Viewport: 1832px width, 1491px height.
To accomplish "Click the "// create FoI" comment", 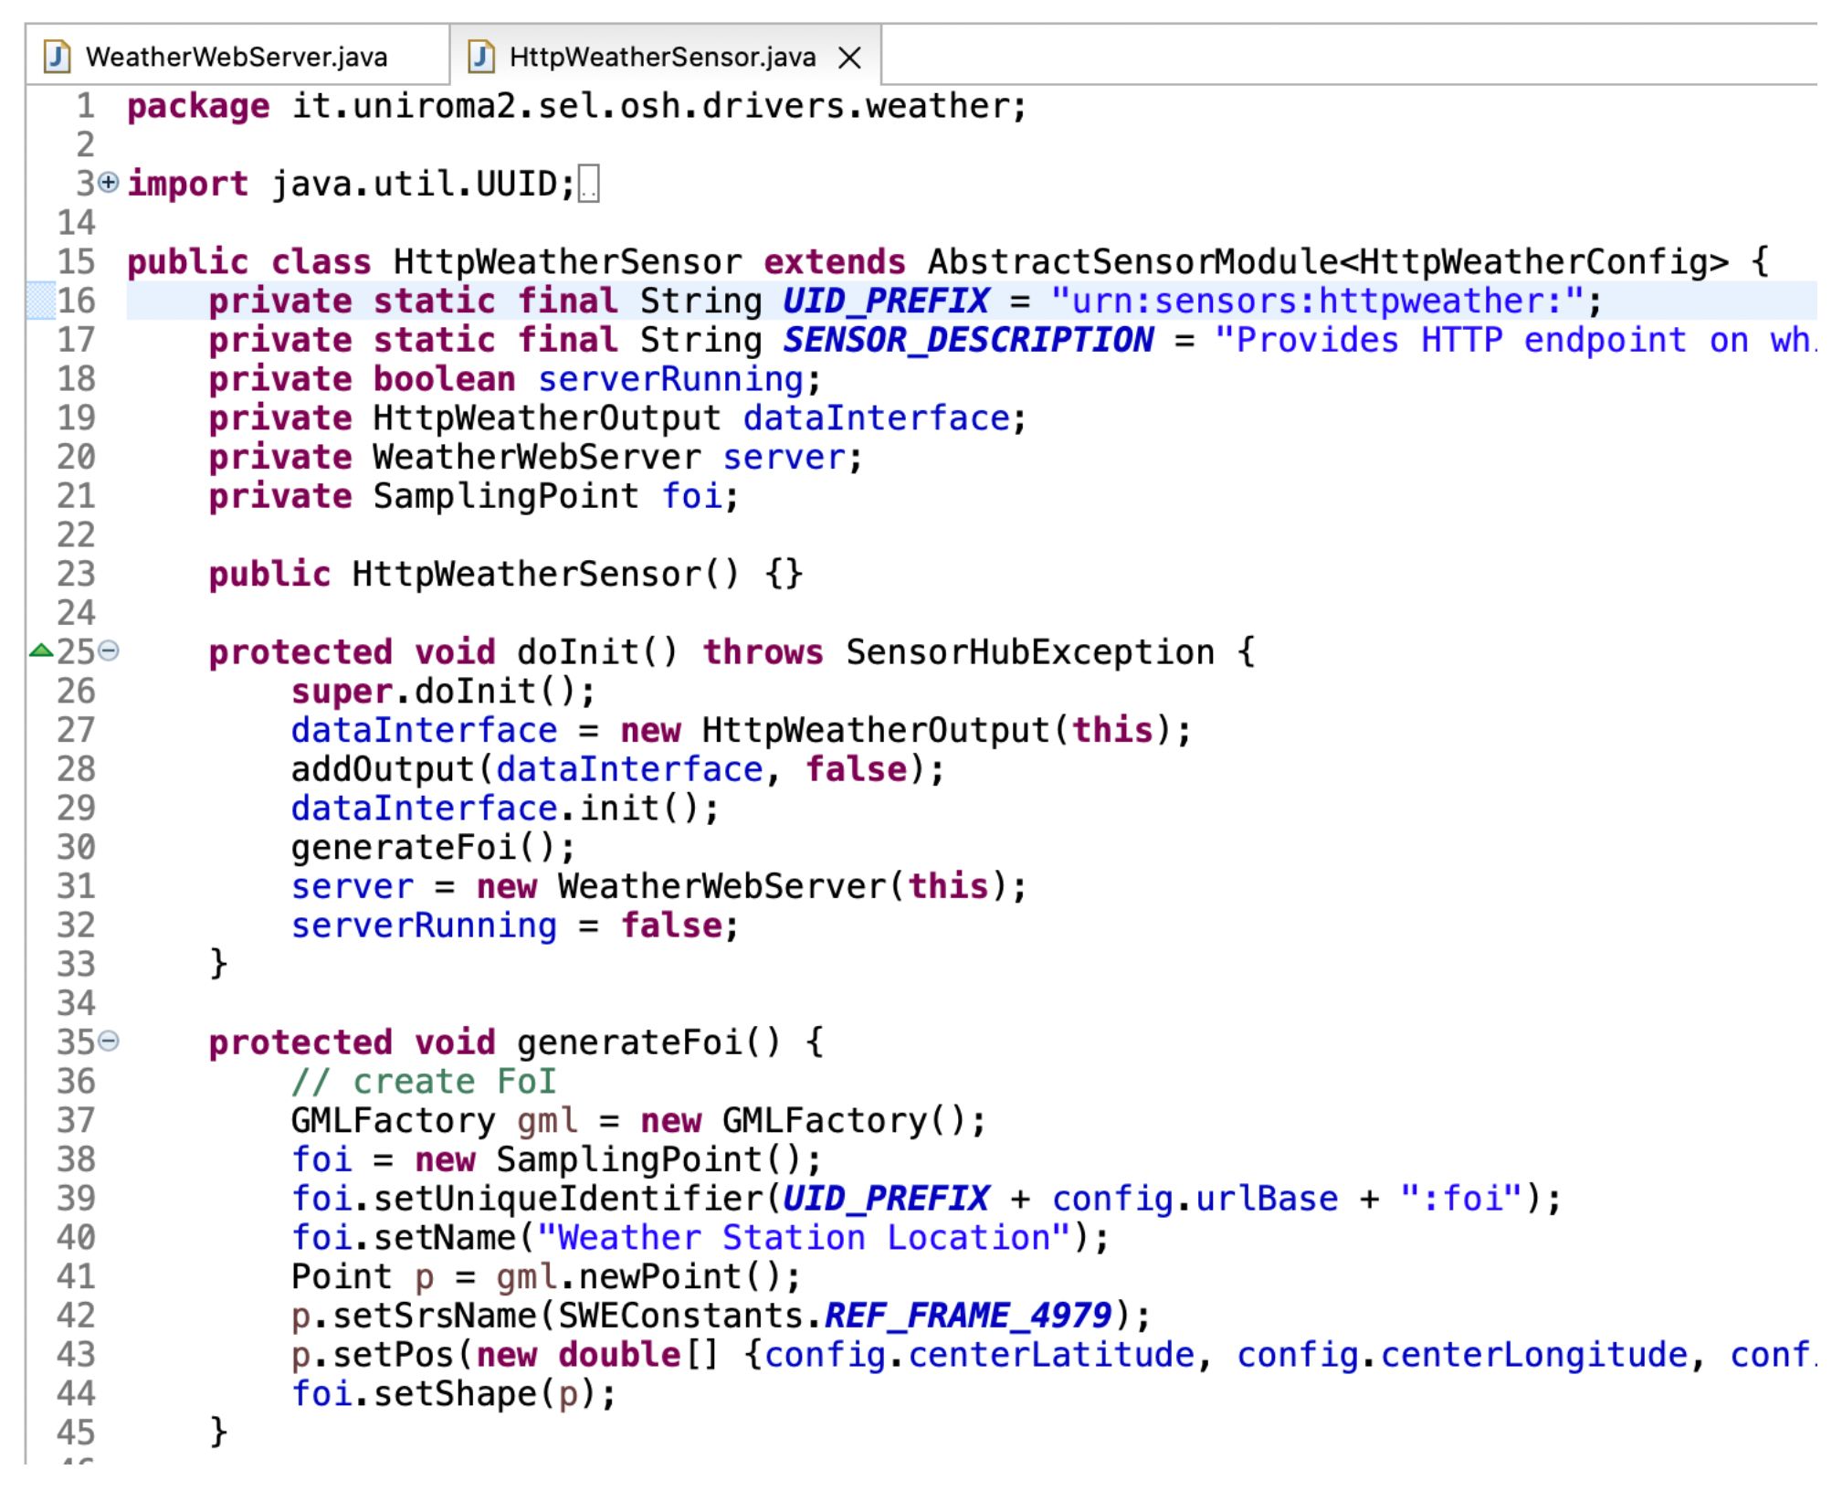I will (x=424, y=1082).
